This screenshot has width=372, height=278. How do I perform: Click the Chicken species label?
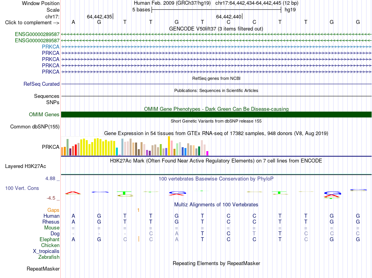[x=50, y=245]
